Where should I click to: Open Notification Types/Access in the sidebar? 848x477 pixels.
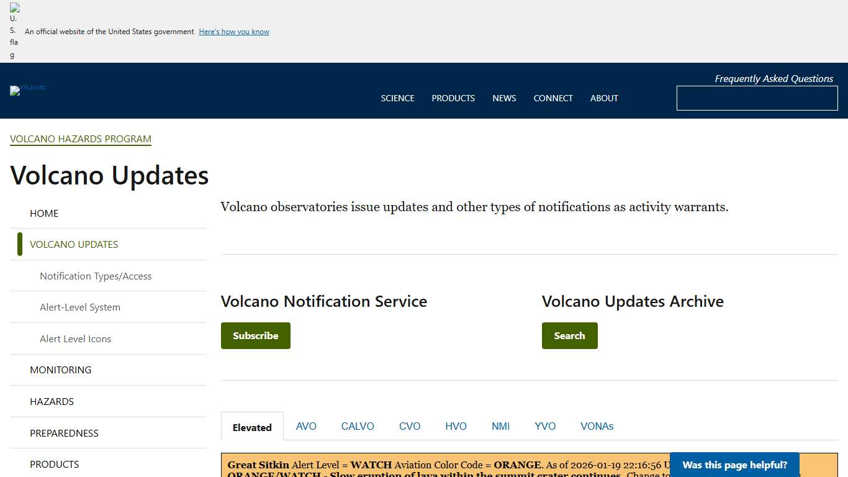pos(96,276)
